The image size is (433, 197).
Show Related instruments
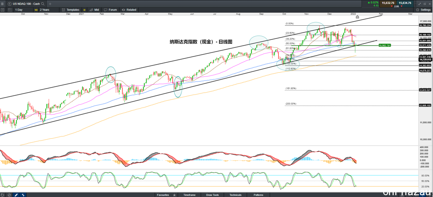click(x=129, y=9)
